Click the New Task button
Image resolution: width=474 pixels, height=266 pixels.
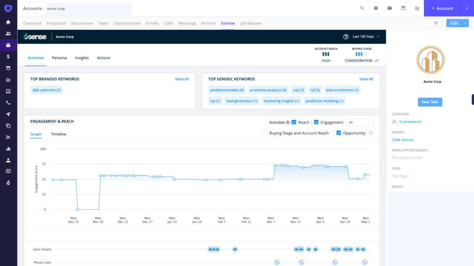click(430, 102)
